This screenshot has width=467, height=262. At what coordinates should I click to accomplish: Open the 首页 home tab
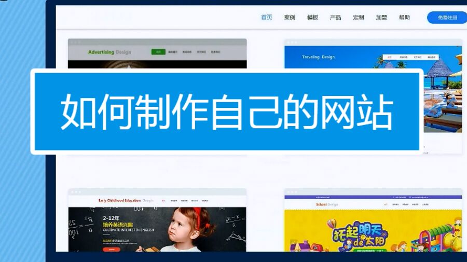pos(266,18)
